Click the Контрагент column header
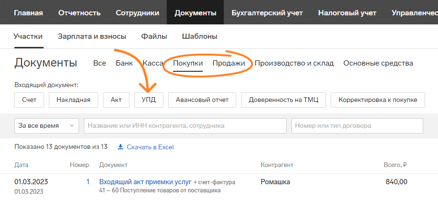Screen dimensions: 438x201 [x=277, y=165]
